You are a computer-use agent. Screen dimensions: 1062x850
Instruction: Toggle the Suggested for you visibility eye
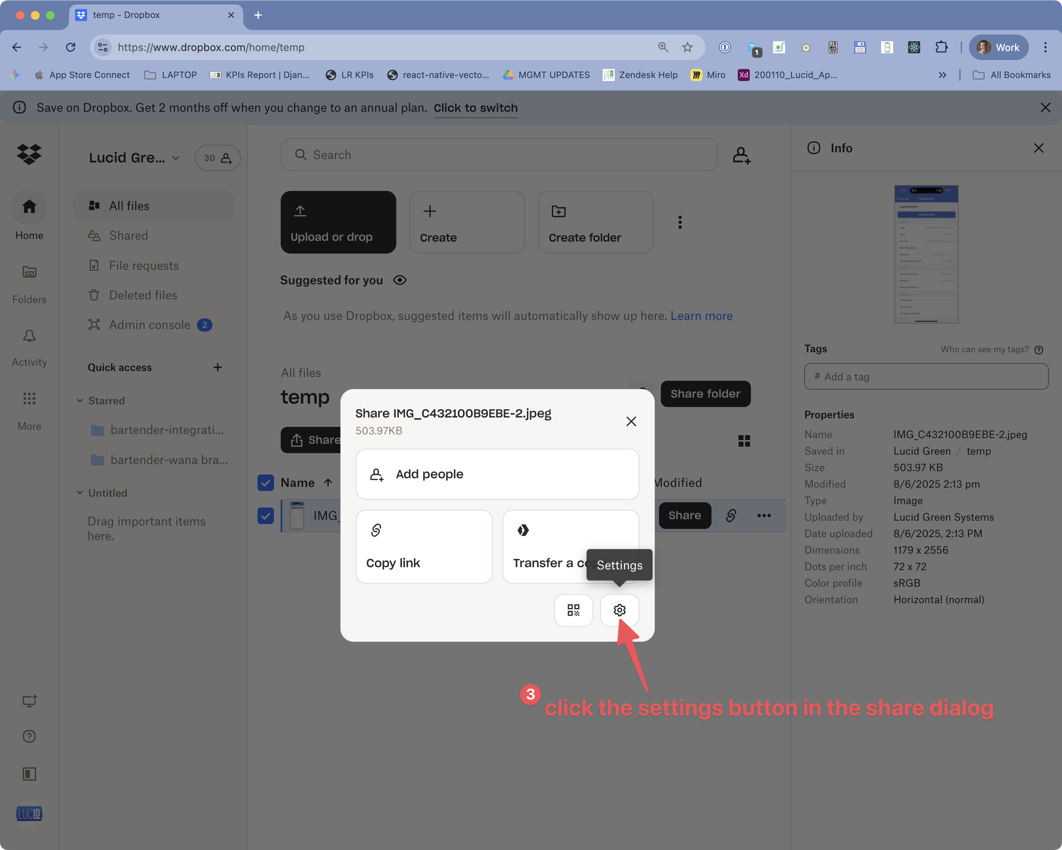click(x=400, y=280)
